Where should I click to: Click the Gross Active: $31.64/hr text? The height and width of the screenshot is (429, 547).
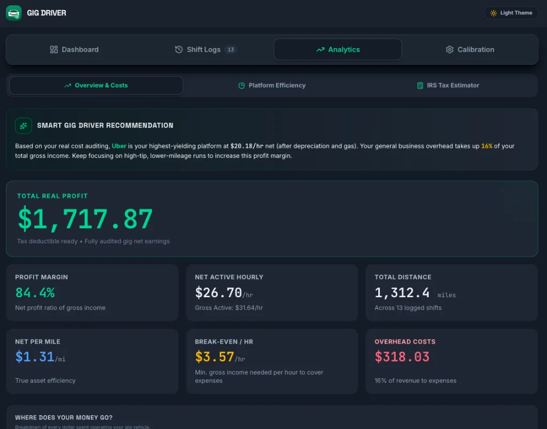pos(229,308)
